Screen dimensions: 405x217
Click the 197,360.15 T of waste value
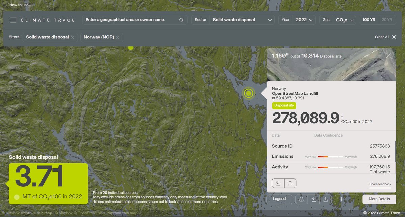click(380, 169)
